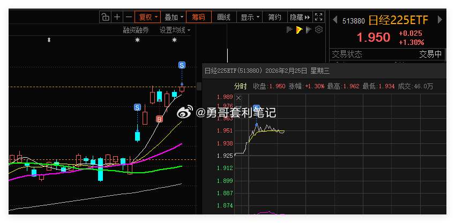Click the 交易状态 label
Viewport: 455px width, 223px height.
(347, 54)
